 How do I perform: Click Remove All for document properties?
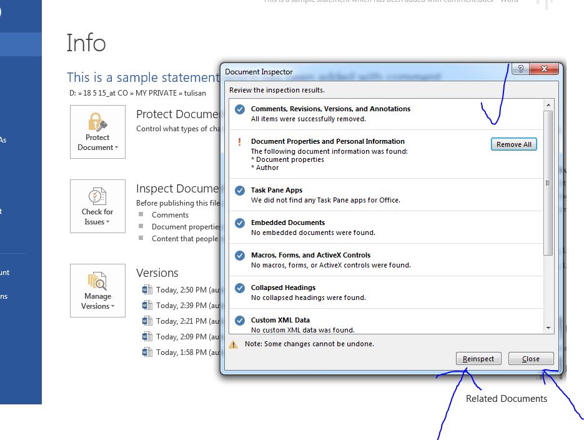[x=513, y=144]
